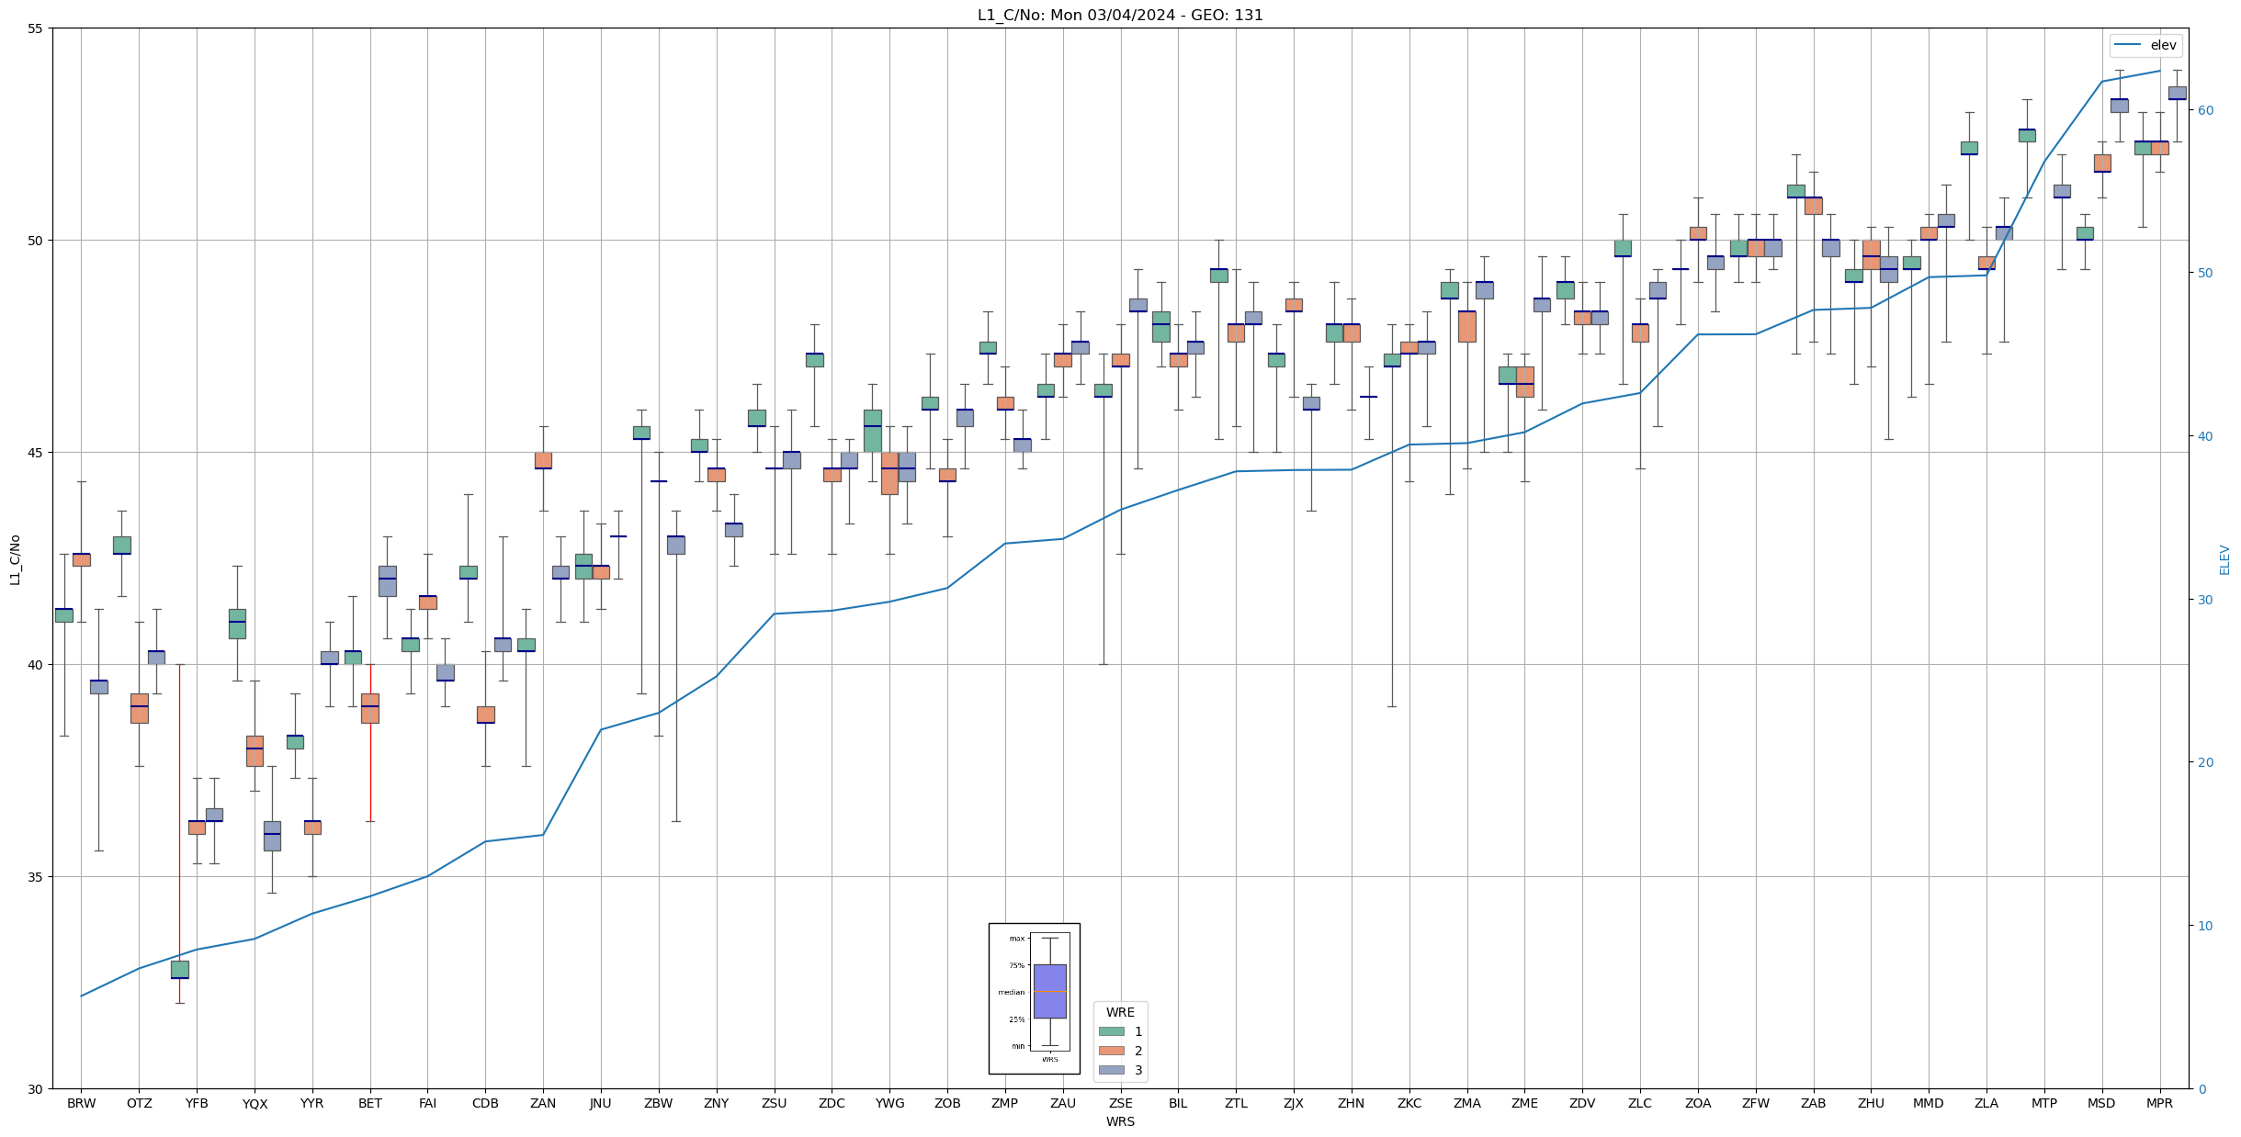The height and width of the screenshot is (1137, 2241).
Task: Click the JNU station x-axis label
Action: [x=600, y=1103]
